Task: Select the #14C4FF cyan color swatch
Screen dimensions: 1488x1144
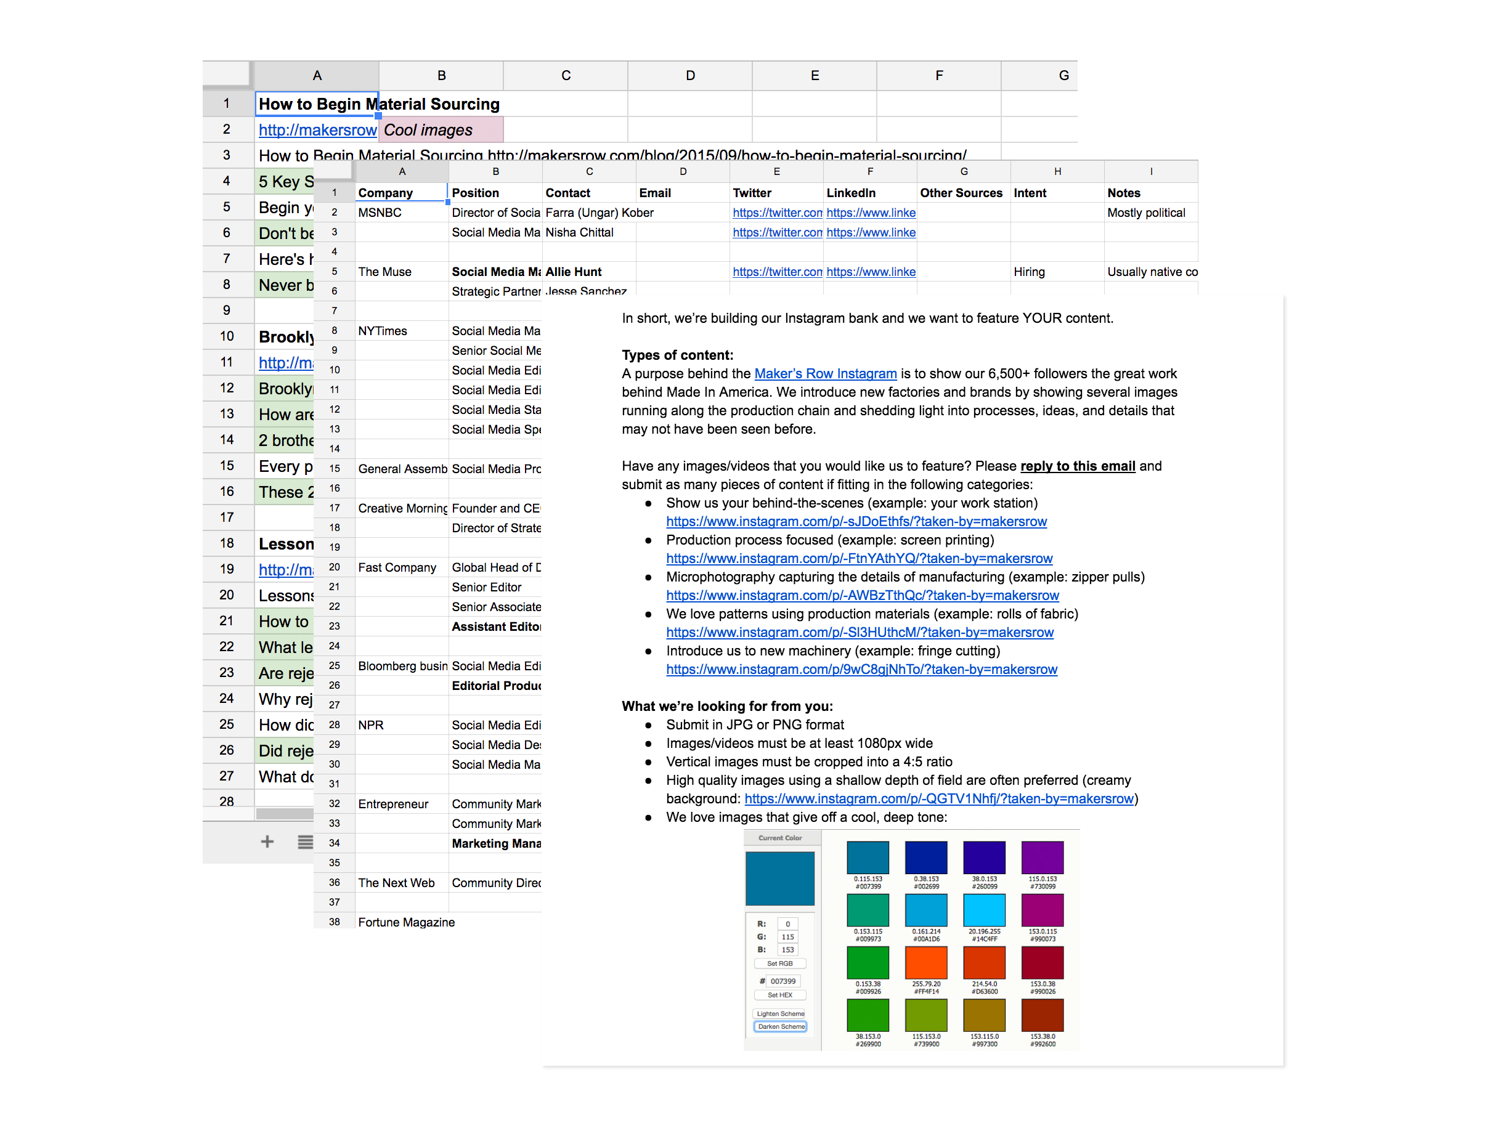Action: 984,910
